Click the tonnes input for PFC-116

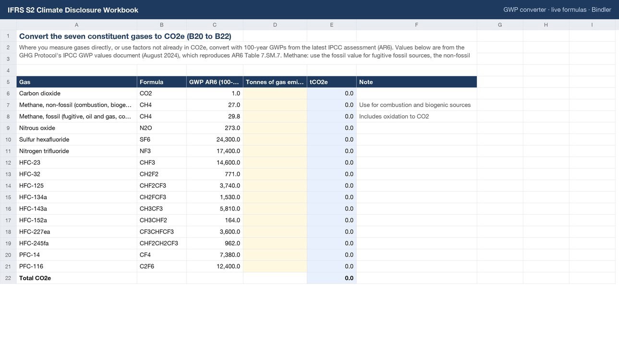[x=275, y=266]
